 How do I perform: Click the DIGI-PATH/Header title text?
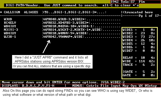[23, 5]
